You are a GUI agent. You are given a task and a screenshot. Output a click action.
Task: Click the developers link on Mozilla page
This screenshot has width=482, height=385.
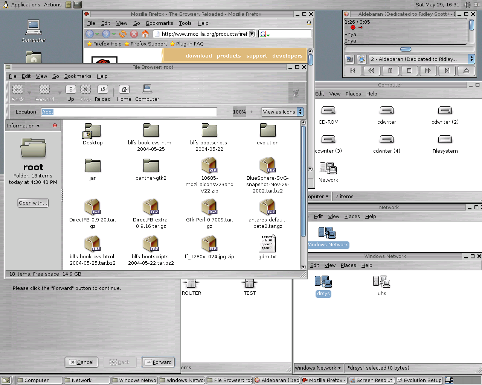[x=287, y=56]
